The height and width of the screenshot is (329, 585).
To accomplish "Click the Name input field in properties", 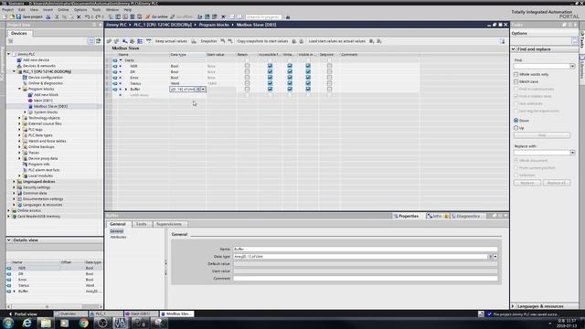I will click(366, 249).
